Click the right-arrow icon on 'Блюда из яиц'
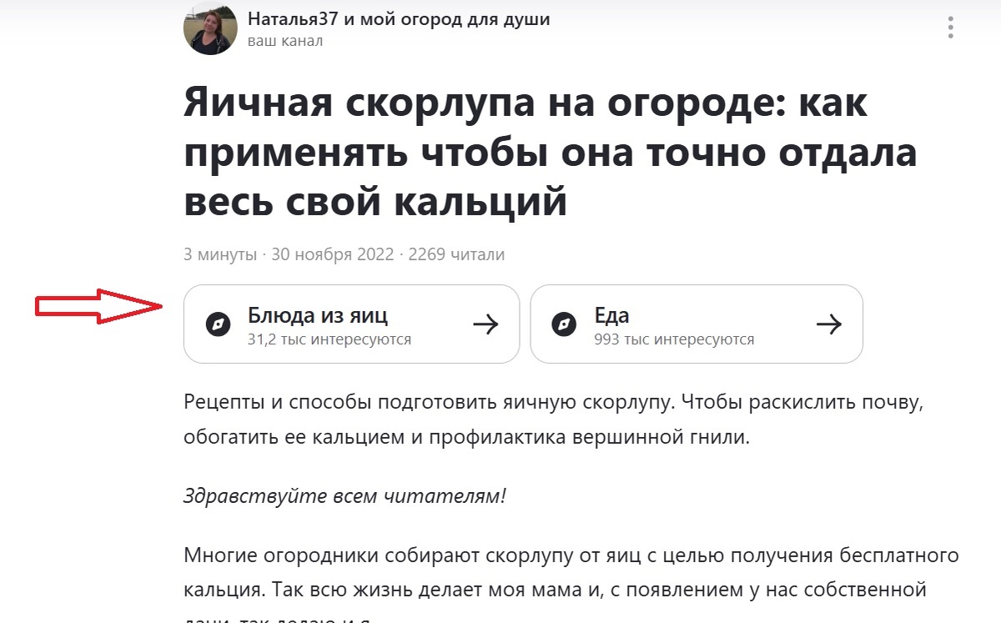 [x=486, y=324]
